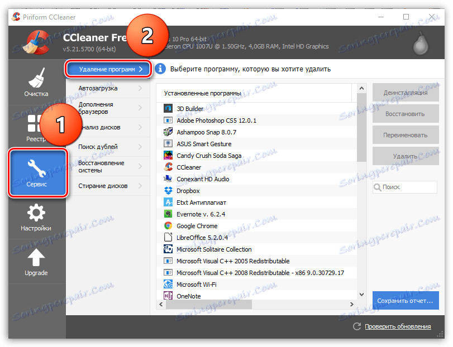
Task: Click the LibreOffice document icon
Action: pos(168,238)
